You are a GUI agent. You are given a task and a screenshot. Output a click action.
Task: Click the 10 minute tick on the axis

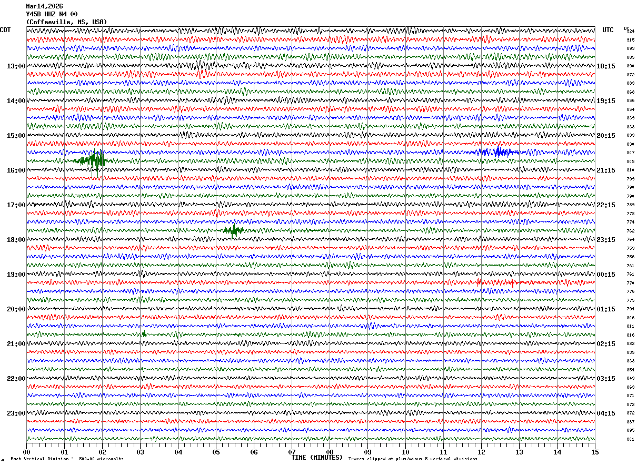405,452
